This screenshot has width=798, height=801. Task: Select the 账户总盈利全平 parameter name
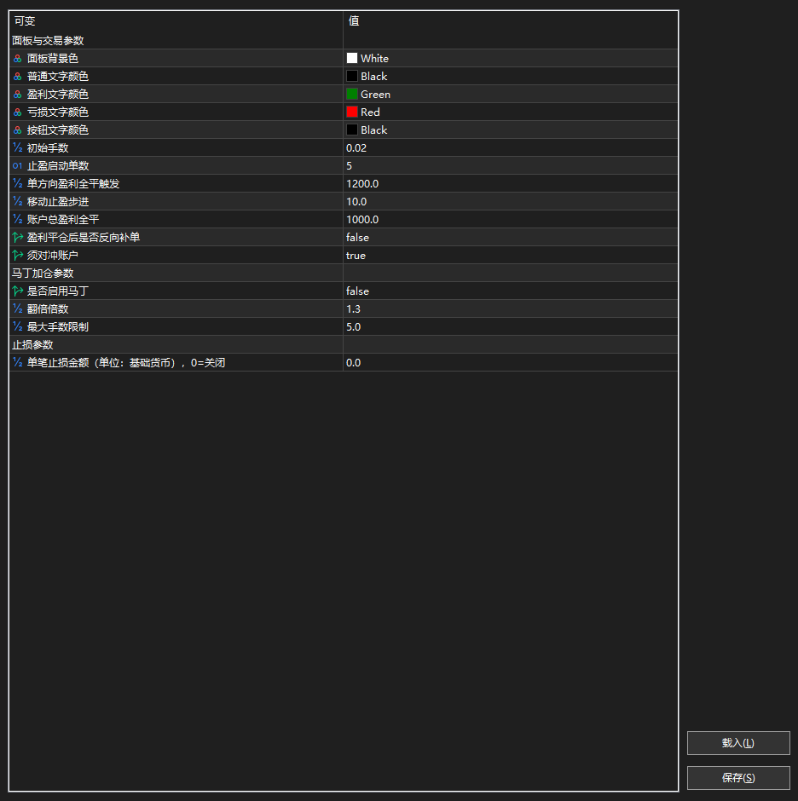pyautogui.click(x=63, y=220)
